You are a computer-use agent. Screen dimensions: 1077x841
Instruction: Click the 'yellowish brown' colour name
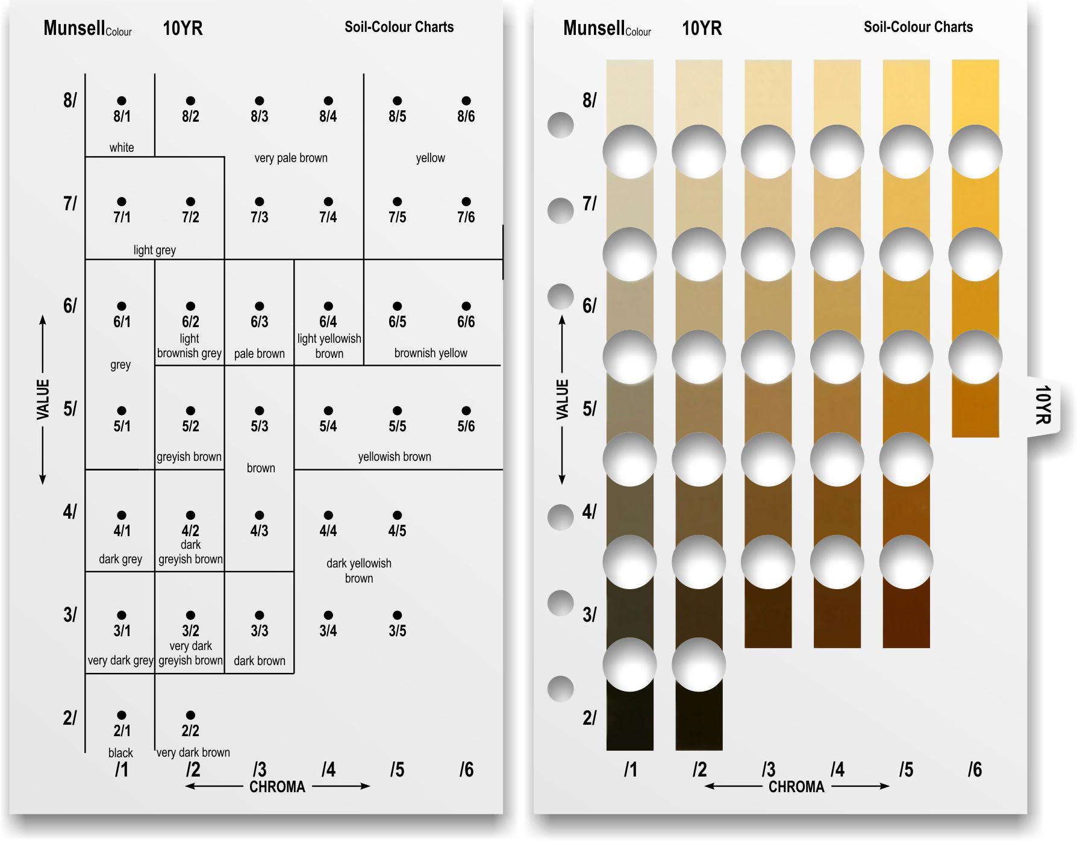pos(395,457)
